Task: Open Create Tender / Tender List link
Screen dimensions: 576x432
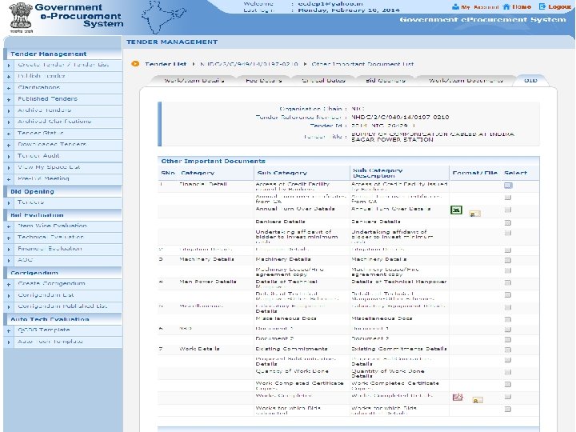Action: click(63, 65)
